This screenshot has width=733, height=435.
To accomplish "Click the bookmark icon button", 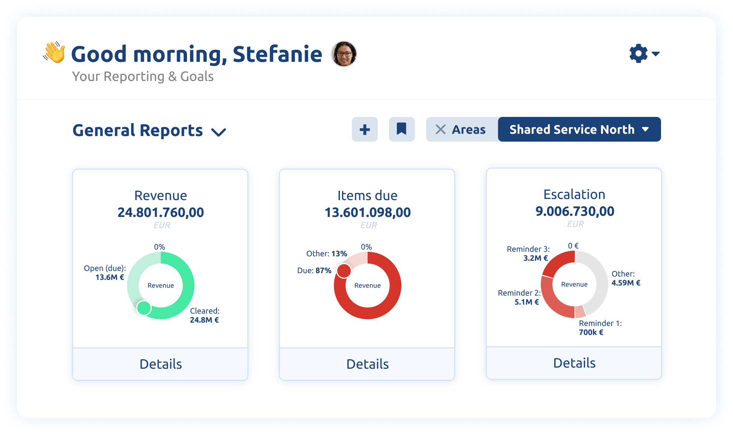I will tap(401, 129).
